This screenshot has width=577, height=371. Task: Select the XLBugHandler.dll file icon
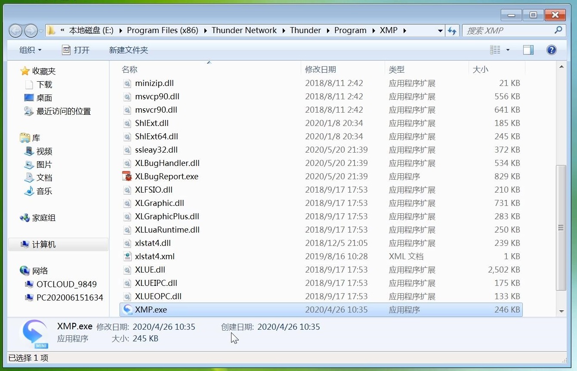[127, 163]
